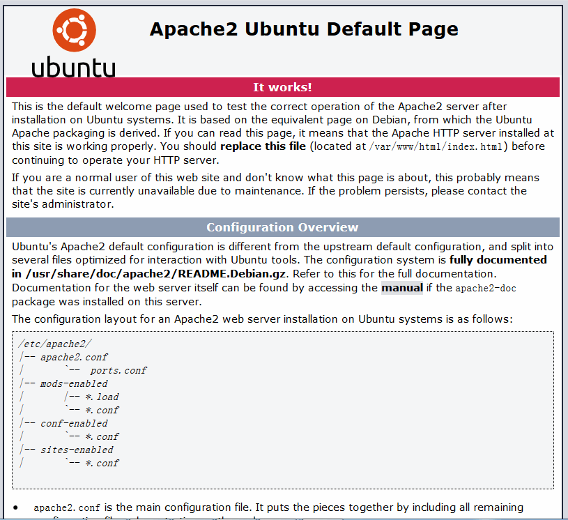The width and height of the screenshot is (568, 520).
Task: Click the /usr/share/doc/apache2/README.Debian.gz text
Action: [155, 273]
